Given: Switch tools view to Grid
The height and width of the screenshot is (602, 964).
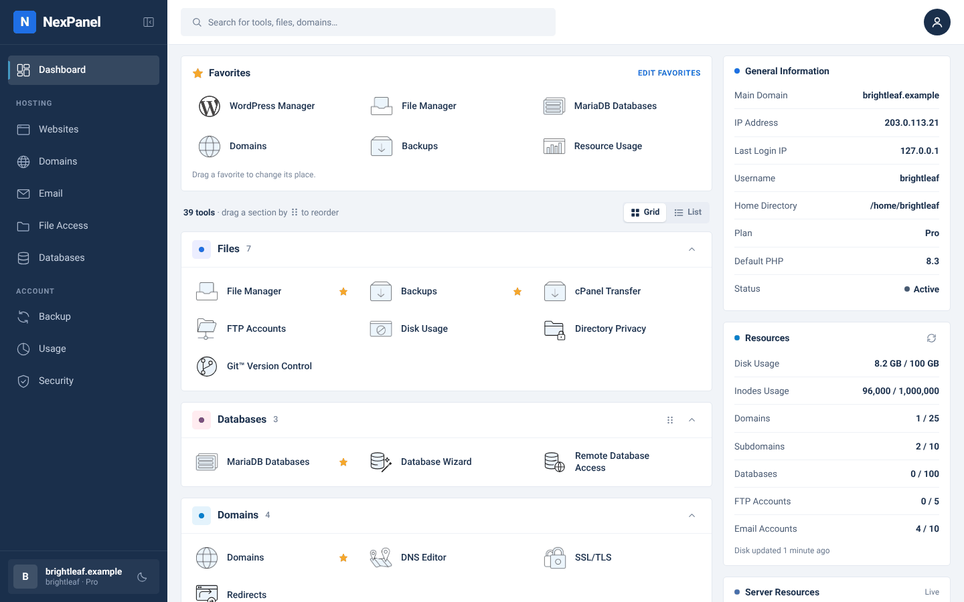Looking at the screenshot, I should [645, 212].
